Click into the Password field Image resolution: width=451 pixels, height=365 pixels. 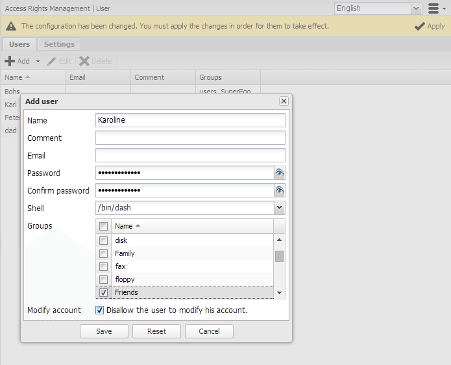(185, 173)
